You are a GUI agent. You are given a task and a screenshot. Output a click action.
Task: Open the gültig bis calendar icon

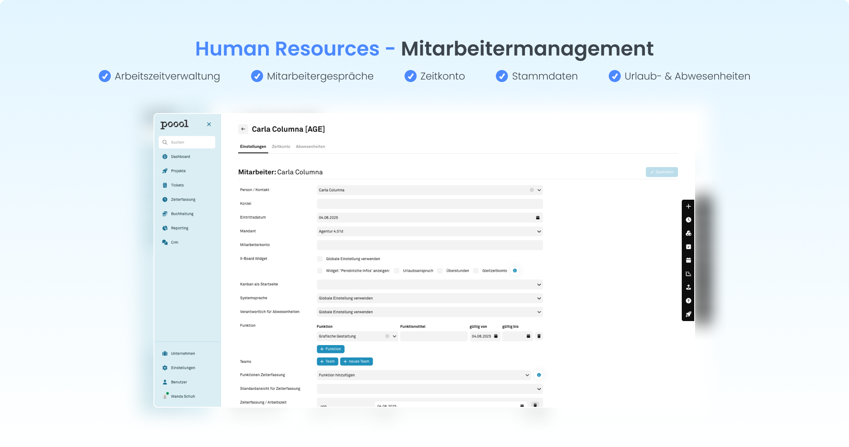click(528, 336)
